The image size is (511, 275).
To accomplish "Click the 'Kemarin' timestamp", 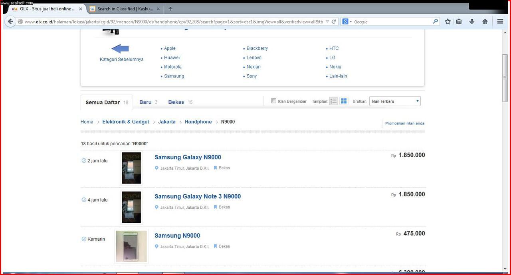I will tap(96, 239).
